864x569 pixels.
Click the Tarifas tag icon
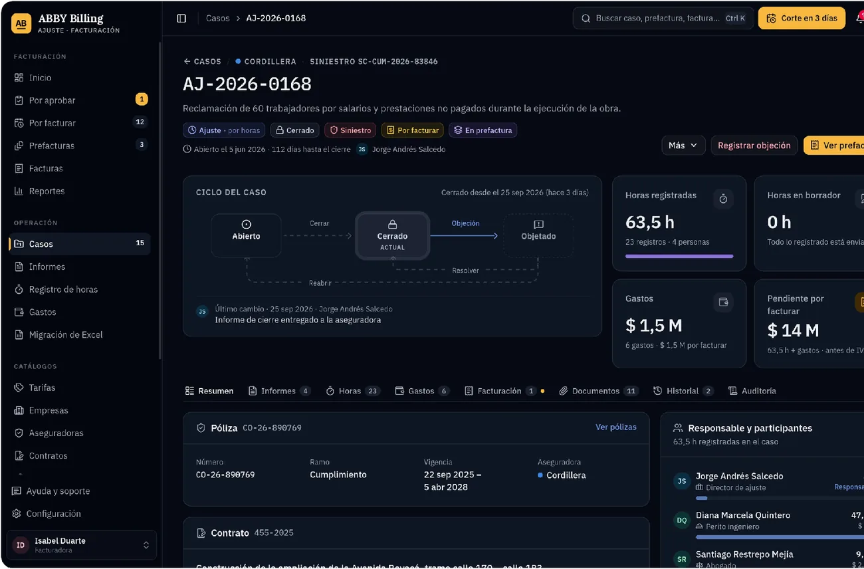(19, 388)
